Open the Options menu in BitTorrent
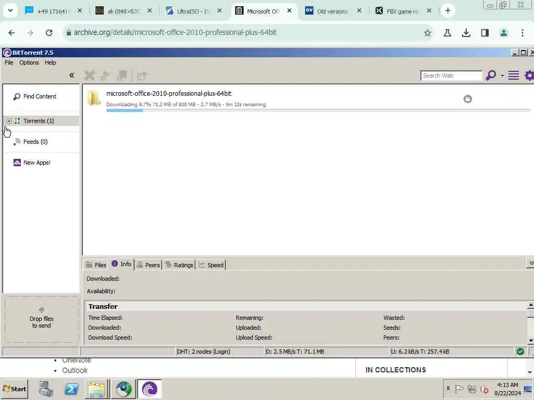Viewport: 534px width, 400px height. point(29,63)
